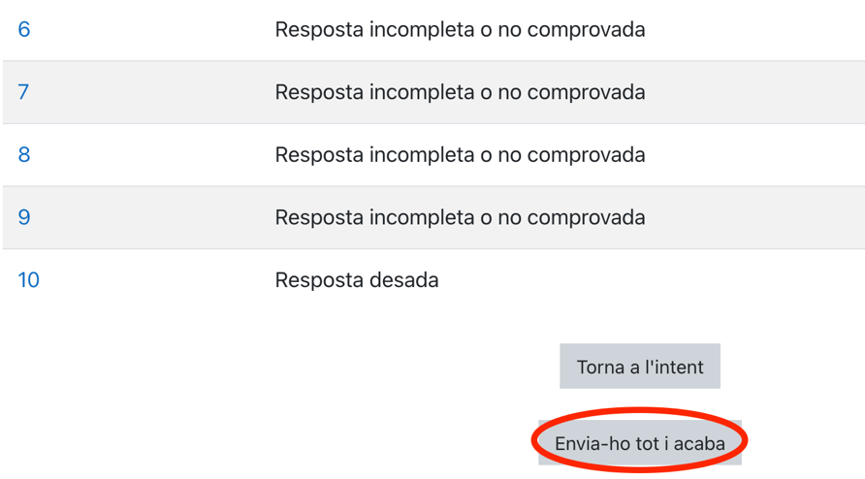Image resolution: width=865 pixels, height=479 pixels.
Task: Jump to question 8
Action: click(x=24, y=155)
